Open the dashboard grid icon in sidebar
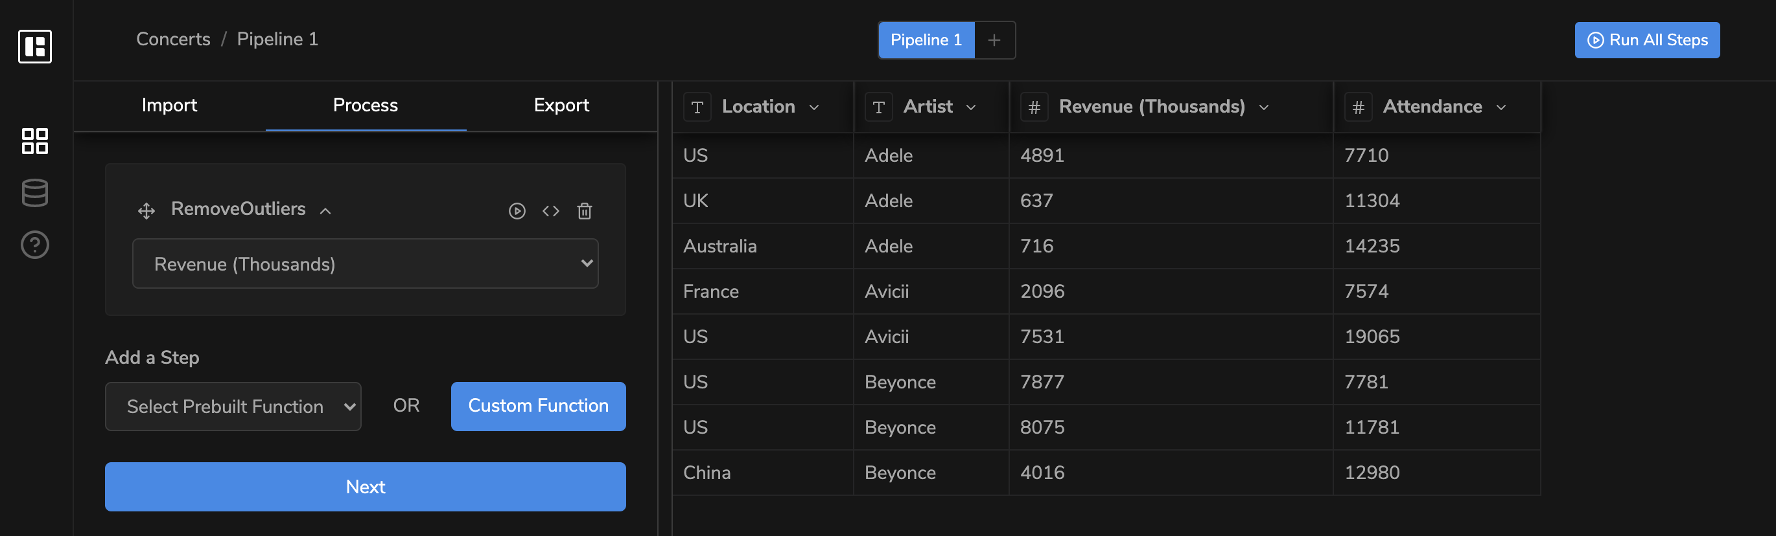The width and height of the screenshot is (1776, 536). tap(35, 141)
